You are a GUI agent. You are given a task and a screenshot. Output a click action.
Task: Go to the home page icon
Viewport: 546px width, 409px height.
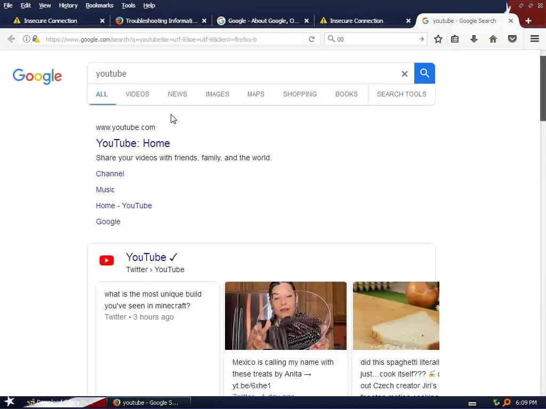tap(493, 39)
